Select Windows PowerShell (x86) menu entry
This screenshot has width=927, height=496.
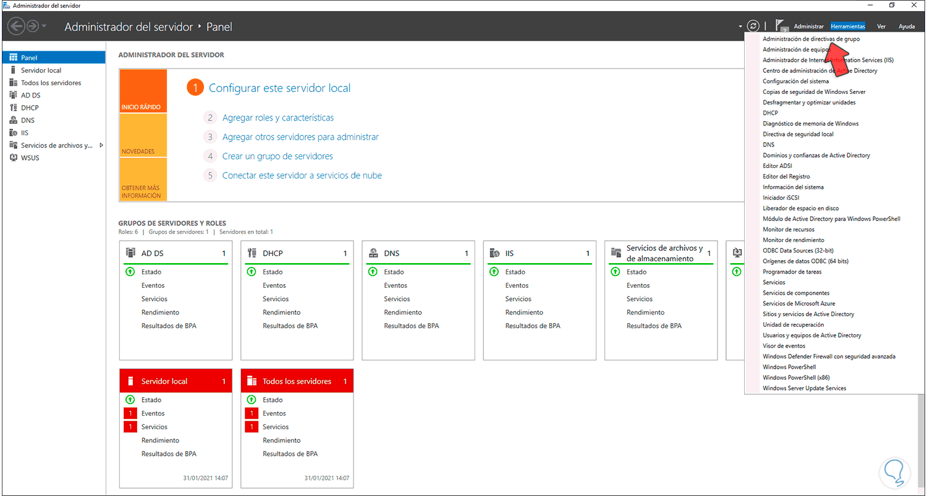point(796,378)
